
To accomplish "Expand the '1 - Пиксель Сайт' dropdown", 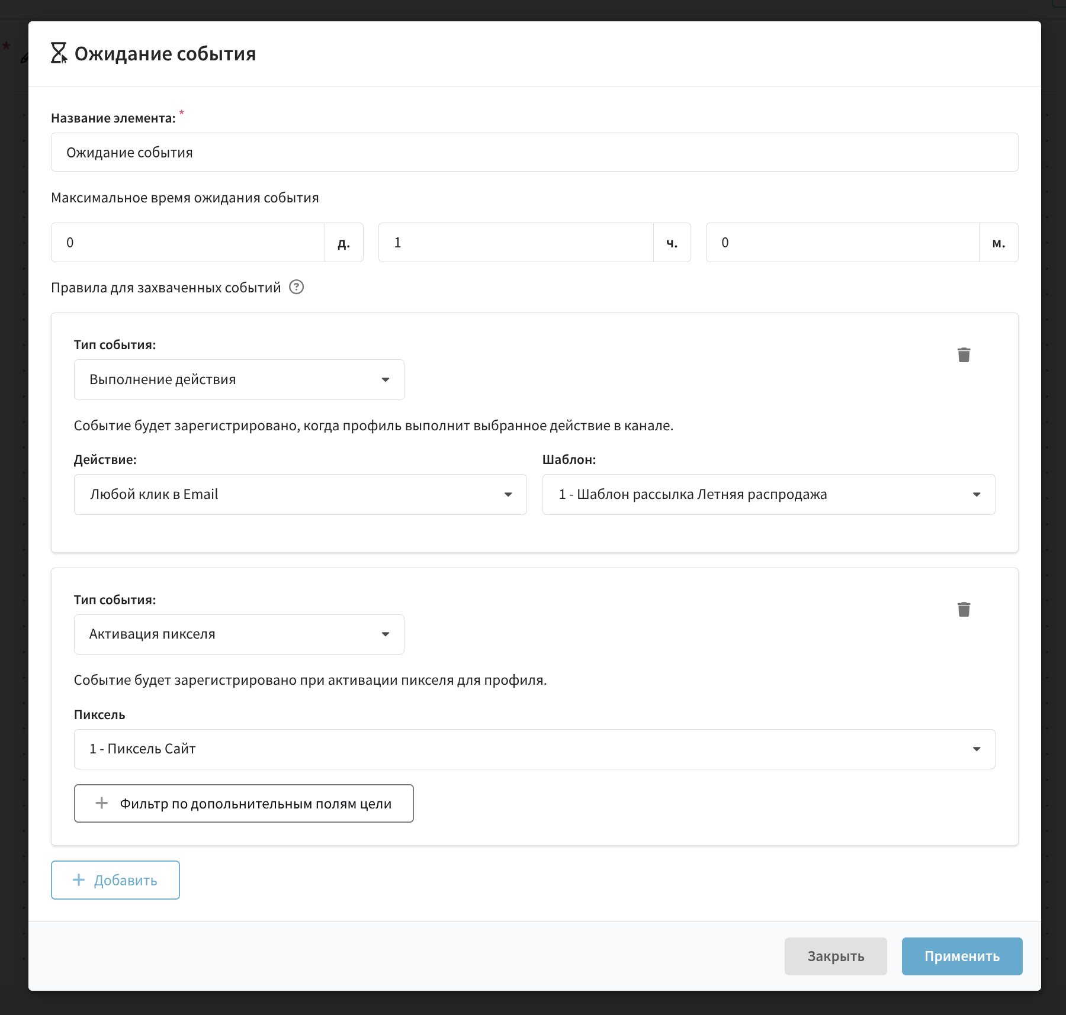I will (534, 749).
